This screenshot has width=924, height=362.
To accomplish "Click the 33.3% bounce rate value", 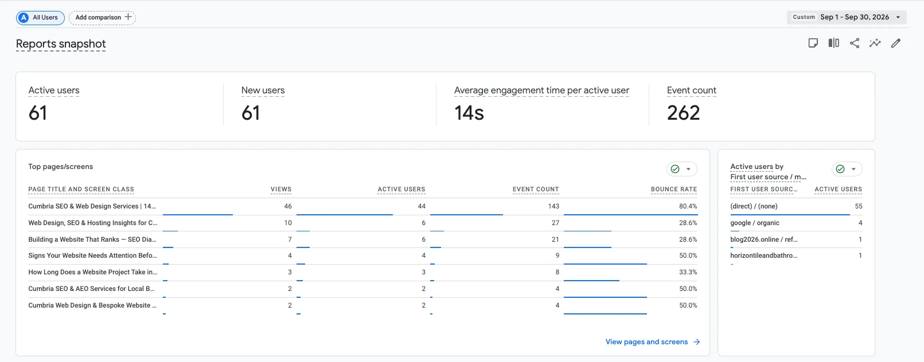I will coord(688,272).
